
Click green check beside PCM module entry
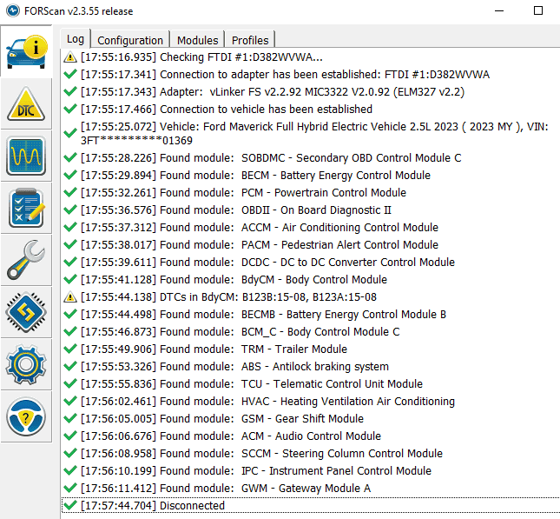[70, 192]
